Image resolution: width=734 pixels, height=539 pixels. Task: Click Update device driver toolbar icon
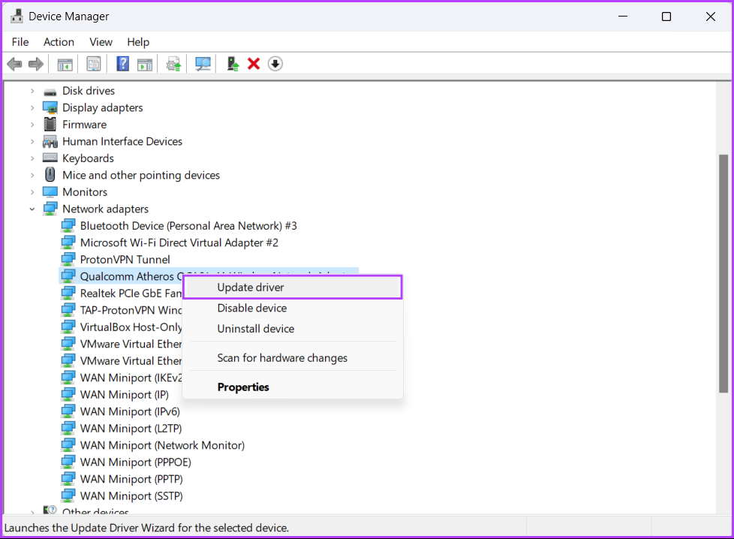coord(174,64)
